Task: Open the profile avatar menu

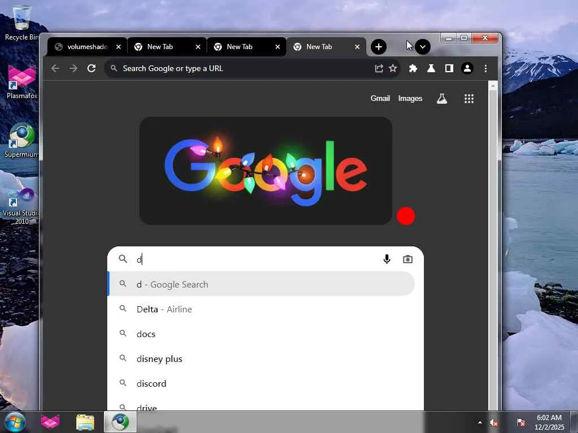Action: coord(467,68)
